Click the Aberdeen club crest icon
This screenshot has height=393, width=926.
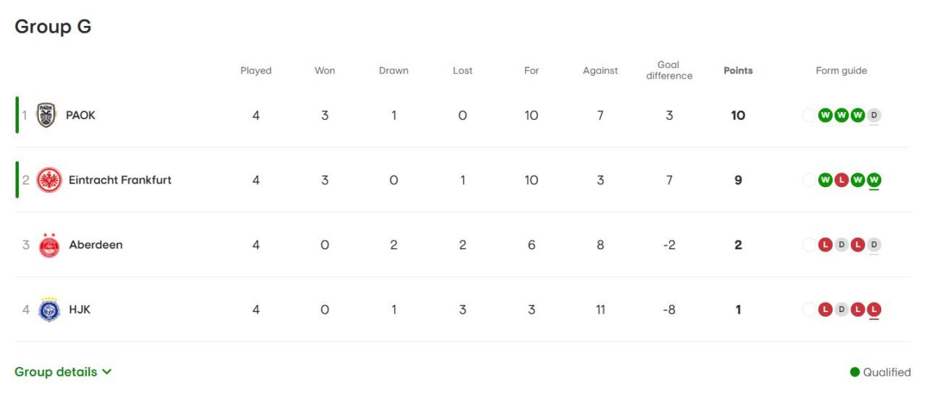pos(49,245)
